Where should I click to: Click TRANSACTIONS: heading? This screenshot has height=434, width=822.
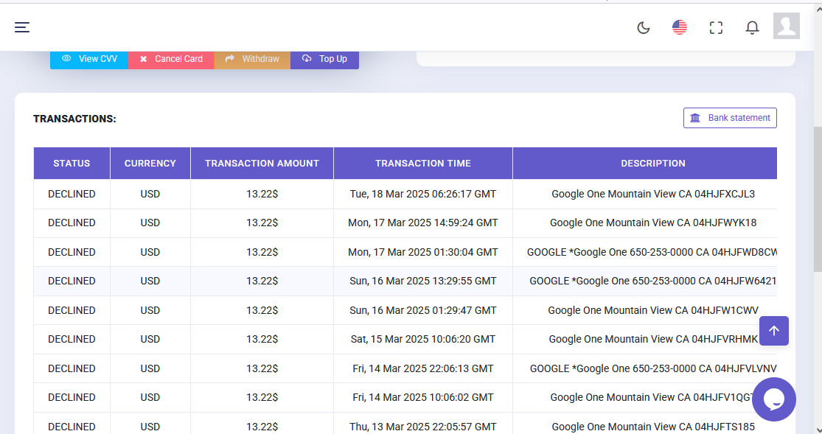click(74, 119)
